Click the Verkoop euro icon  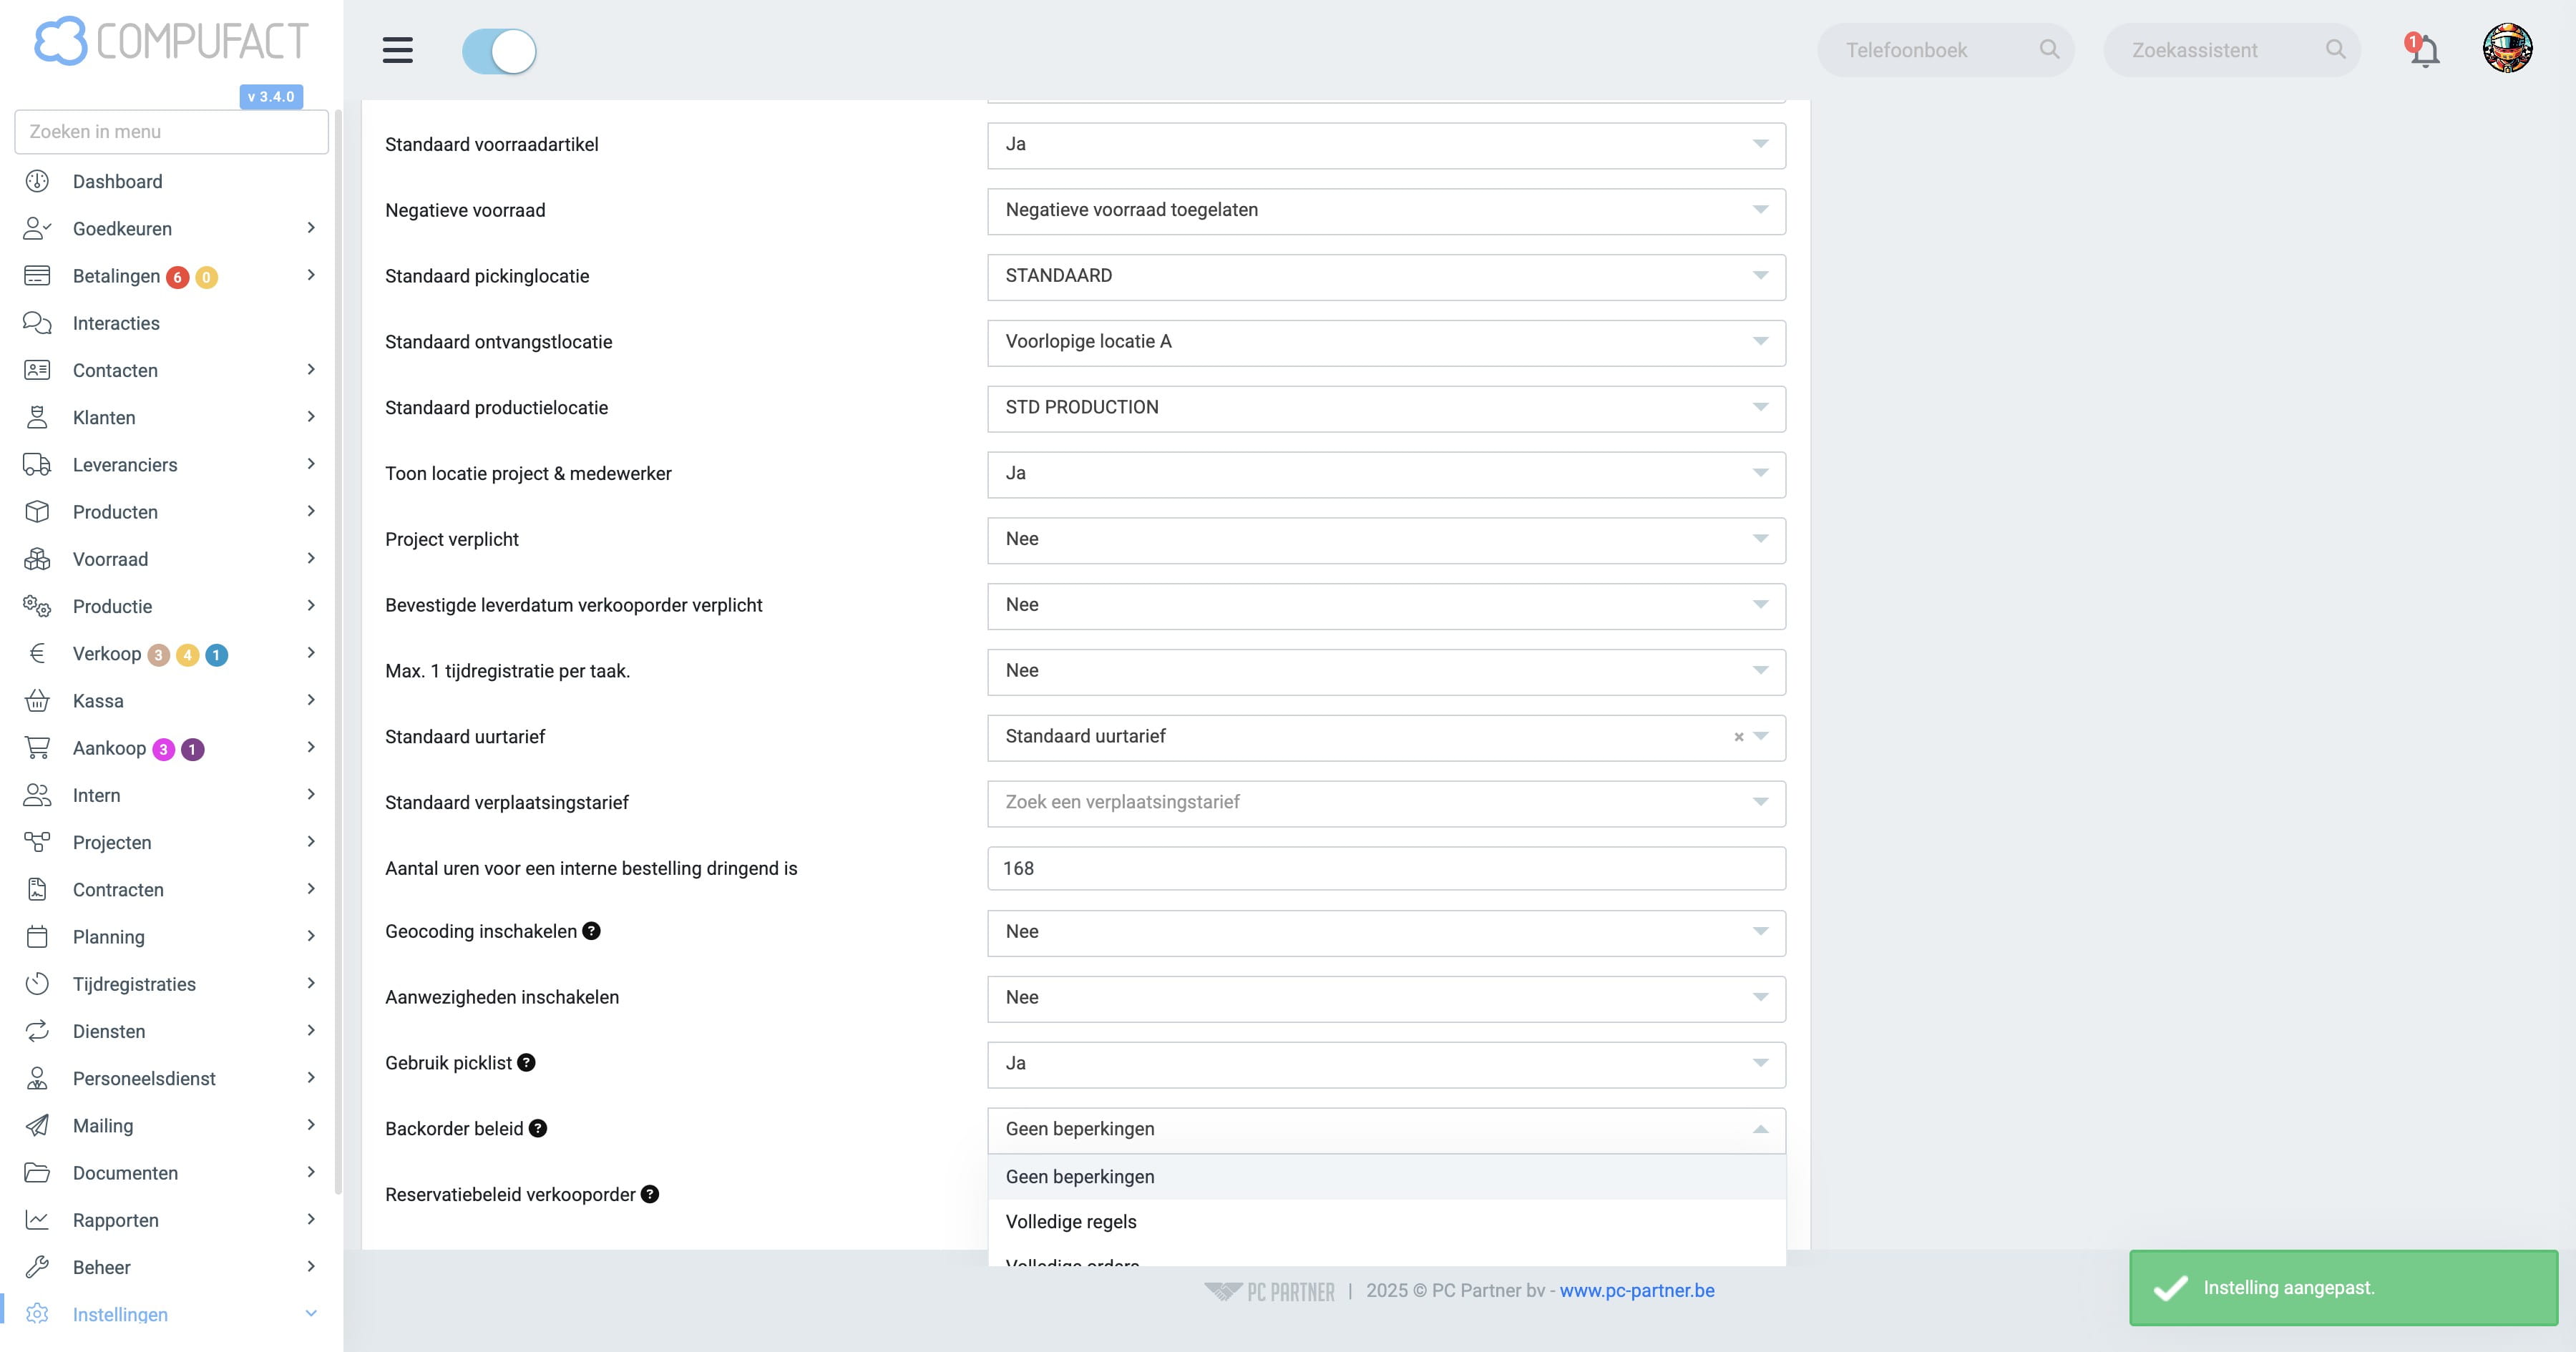tap(37, 653)
